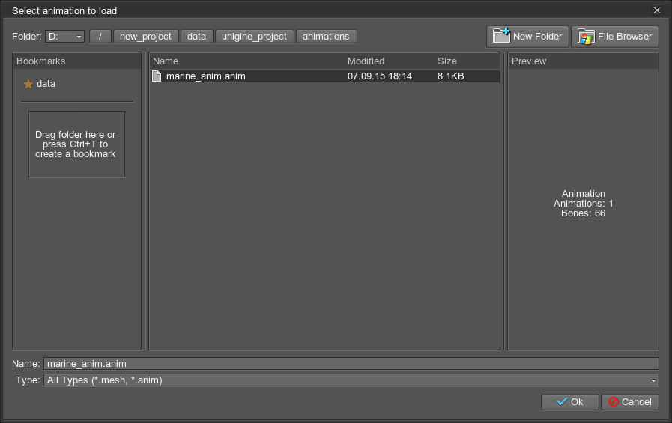Click the checkmark icon on Ok
This screenshot has height=423, width=672.
click(x=561, y=402)
